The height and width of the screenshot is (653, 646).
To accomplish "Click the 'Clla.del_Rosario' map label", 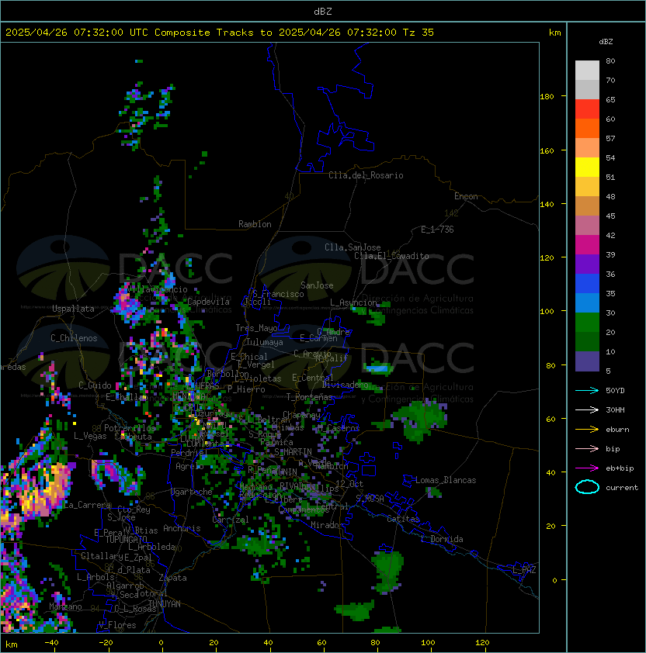I will click(366, 175).
